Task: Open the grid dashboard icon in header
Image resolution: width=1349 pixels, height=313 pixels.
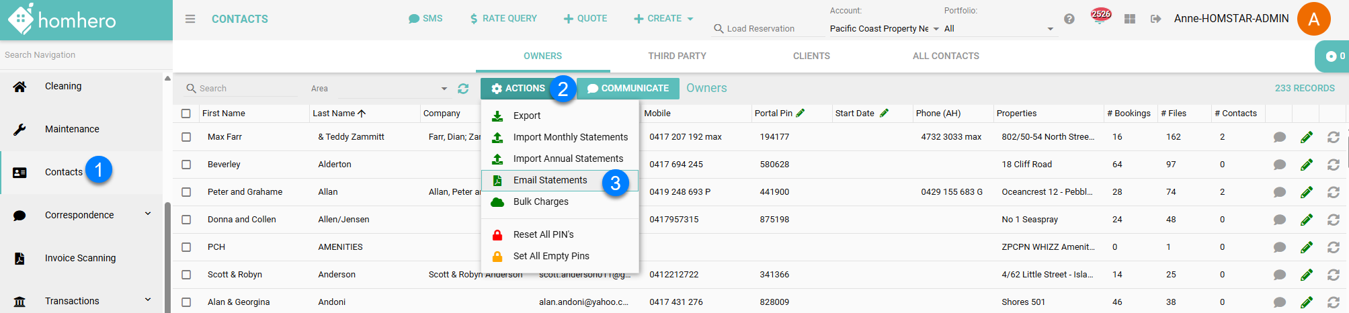Action: [x=1130, y=19]
